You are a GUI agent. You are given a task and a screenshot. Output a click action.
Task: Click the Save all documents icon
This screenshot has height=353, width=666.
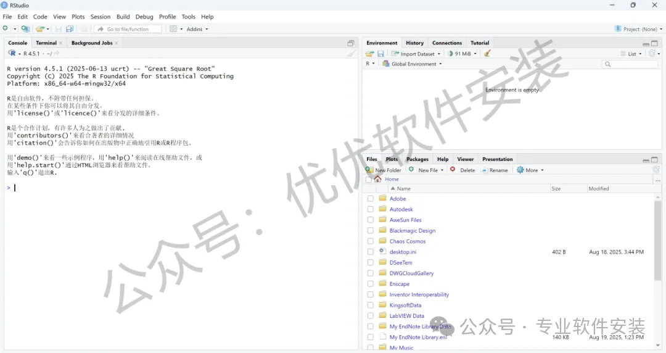pos(70,29)
